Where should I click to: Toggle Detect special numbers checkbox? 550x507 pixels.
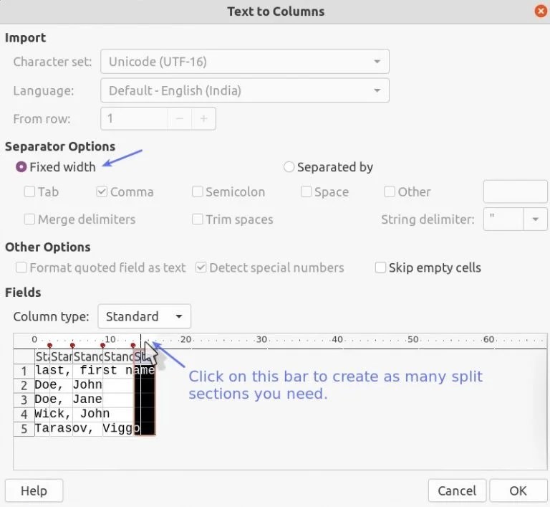(201, 267)
